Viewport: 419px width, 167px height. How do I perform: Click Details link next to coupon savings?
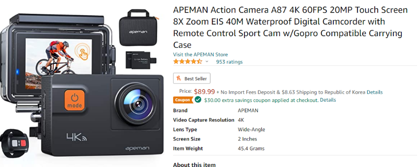[328, 100]
